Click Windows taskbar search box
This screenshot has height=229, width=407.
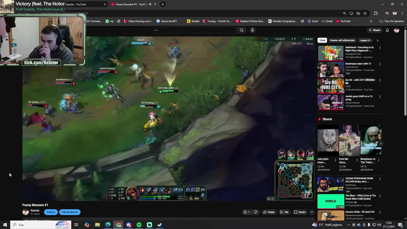point(41,225)
